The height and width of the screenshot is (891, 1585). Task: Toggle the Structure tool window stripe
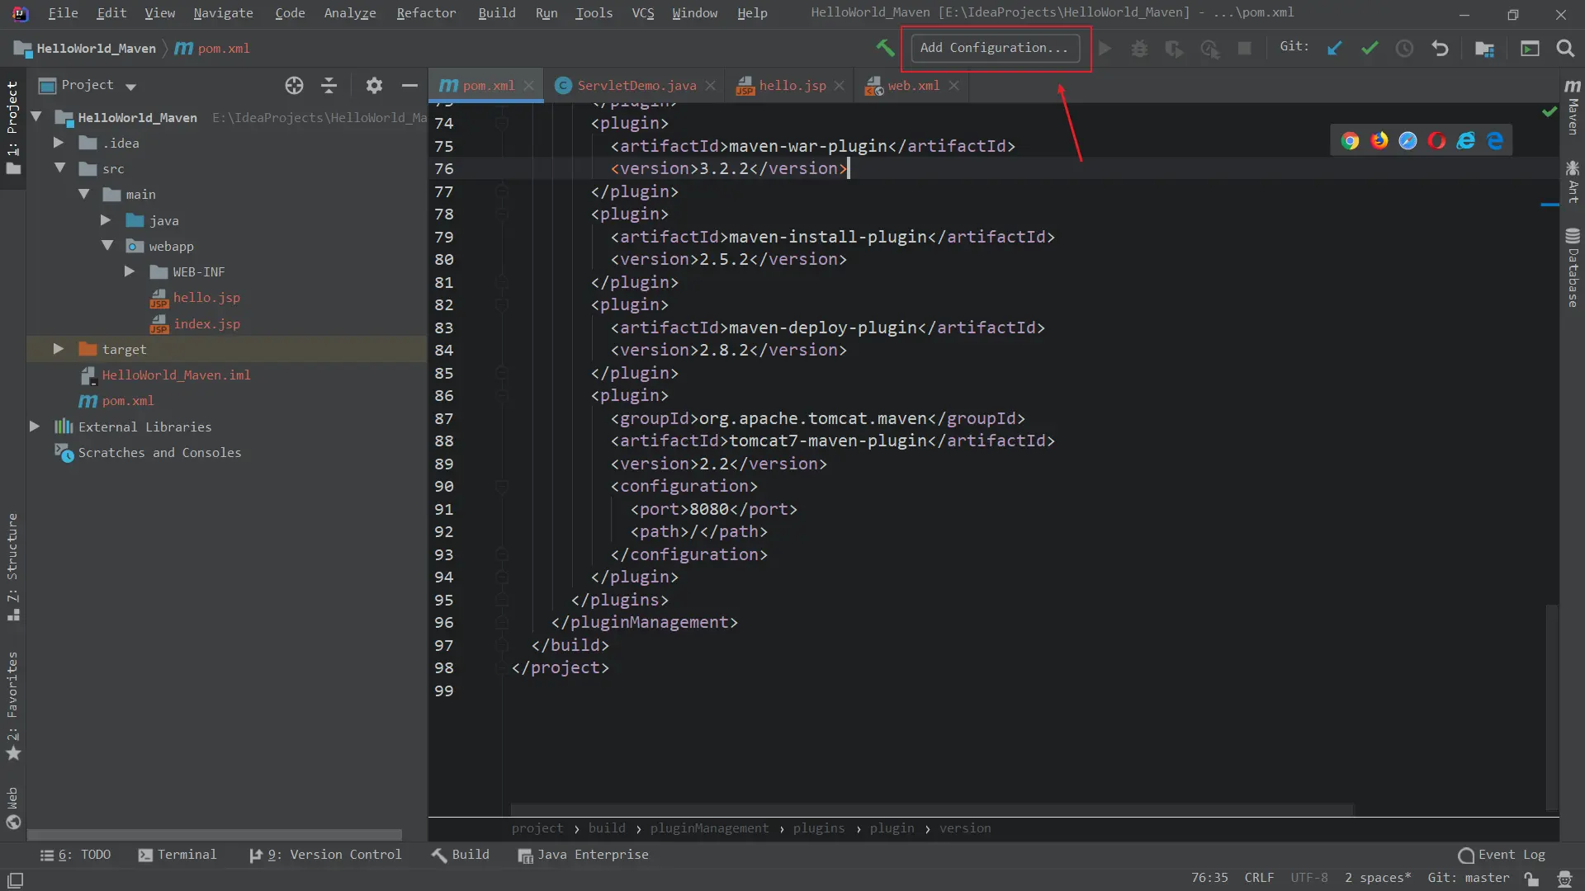coord(12,565)
